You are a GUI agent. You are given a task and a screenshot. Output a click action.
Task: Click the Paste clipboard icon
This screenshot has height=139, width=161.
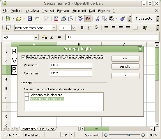(112, 19)
